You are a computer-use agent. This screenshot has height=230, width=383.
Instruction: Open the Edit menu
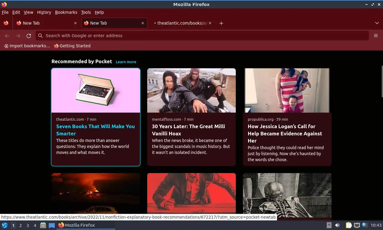16,12
